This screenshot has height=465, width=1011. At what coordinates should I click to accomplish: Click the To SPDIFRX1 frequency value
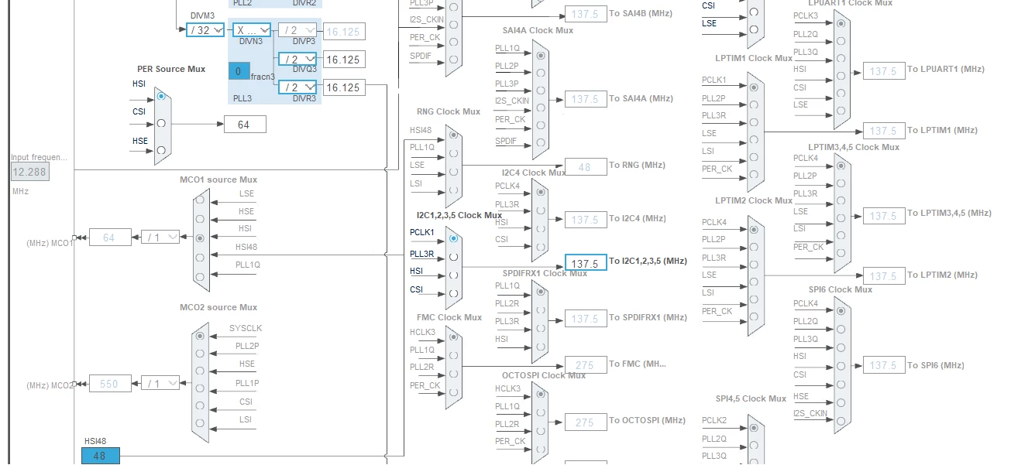point(586,318)
